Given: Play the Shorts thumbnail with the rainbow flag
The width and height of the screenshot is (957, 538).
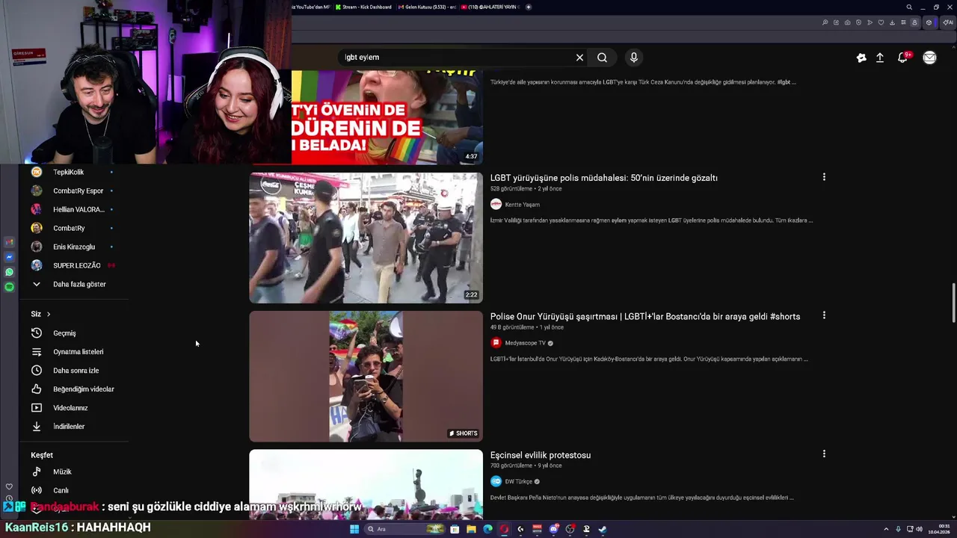Looking at the screenshot, I should pos(366,376).
